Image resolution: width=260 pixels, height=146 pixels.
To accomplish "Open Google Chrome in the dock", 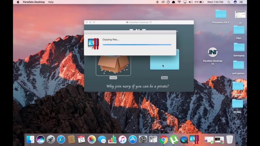I will pos(163,139).
